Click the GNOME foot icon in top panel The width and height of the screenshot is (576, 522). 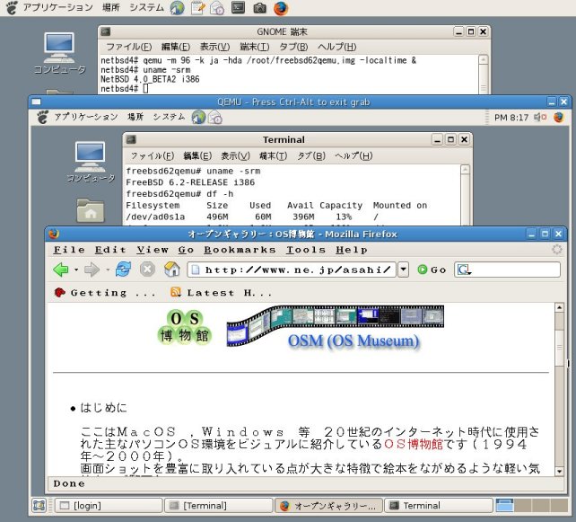[x=12, y=7]
